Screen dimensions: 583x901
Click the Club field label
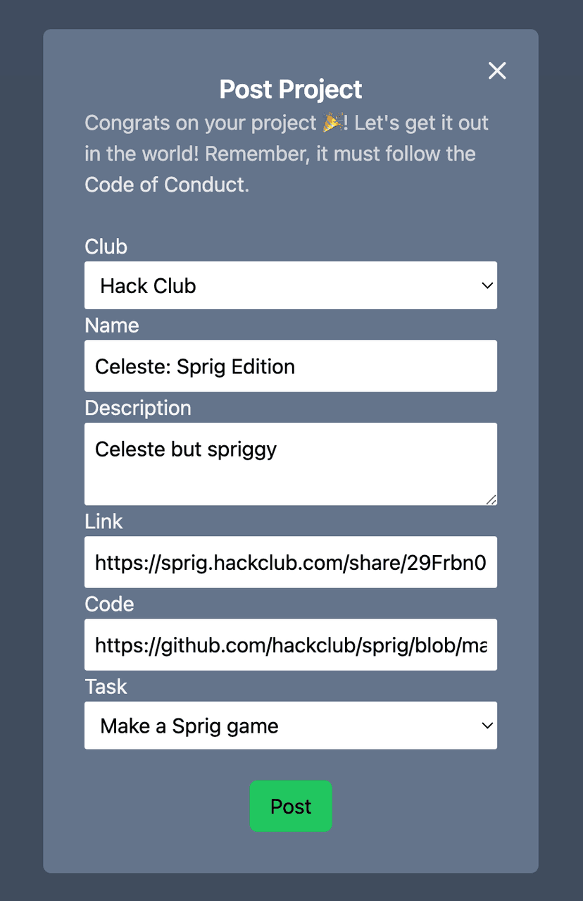106,247
